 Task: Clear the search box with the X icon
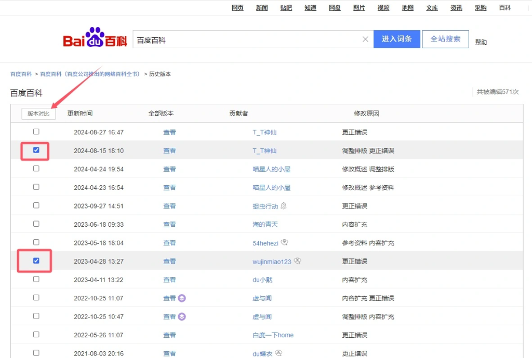coord(365,39)
